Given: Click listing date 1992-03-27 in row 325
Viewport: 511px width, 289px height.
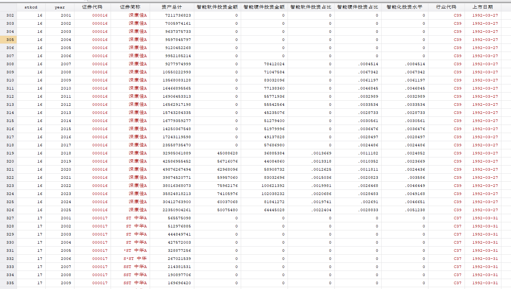Looking at the screenshot, I should pyautogui.click(x=483, y=202).
